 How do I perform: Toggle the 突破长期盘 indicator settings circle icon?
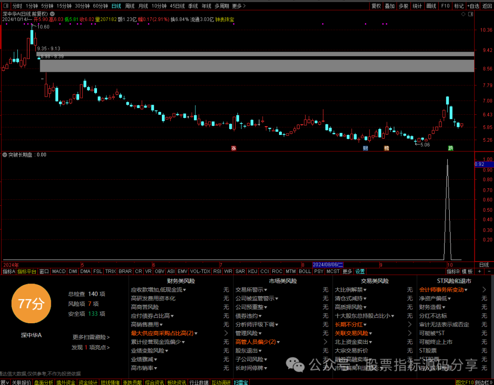click(x=5, y=155)
